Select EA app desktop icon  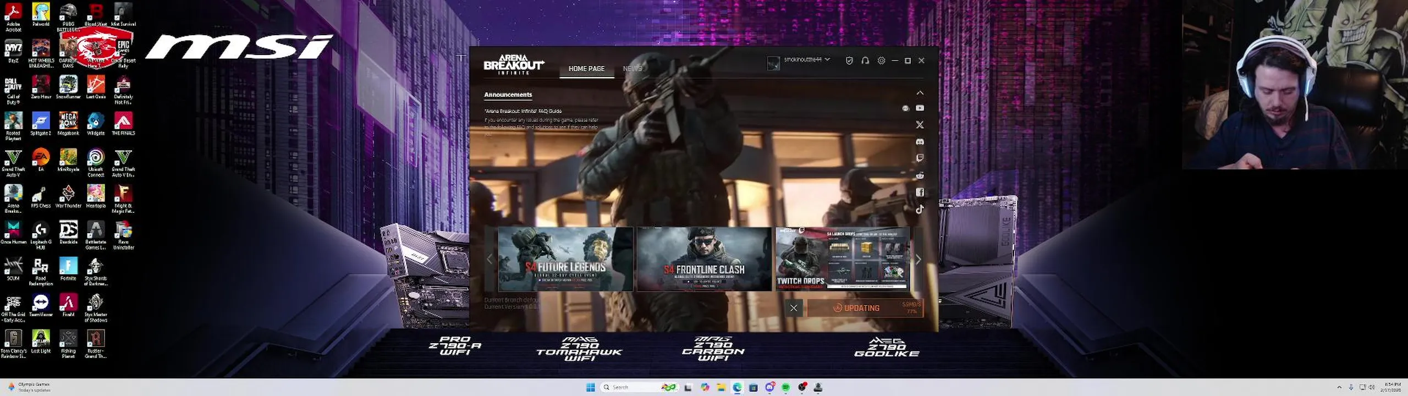41,160
